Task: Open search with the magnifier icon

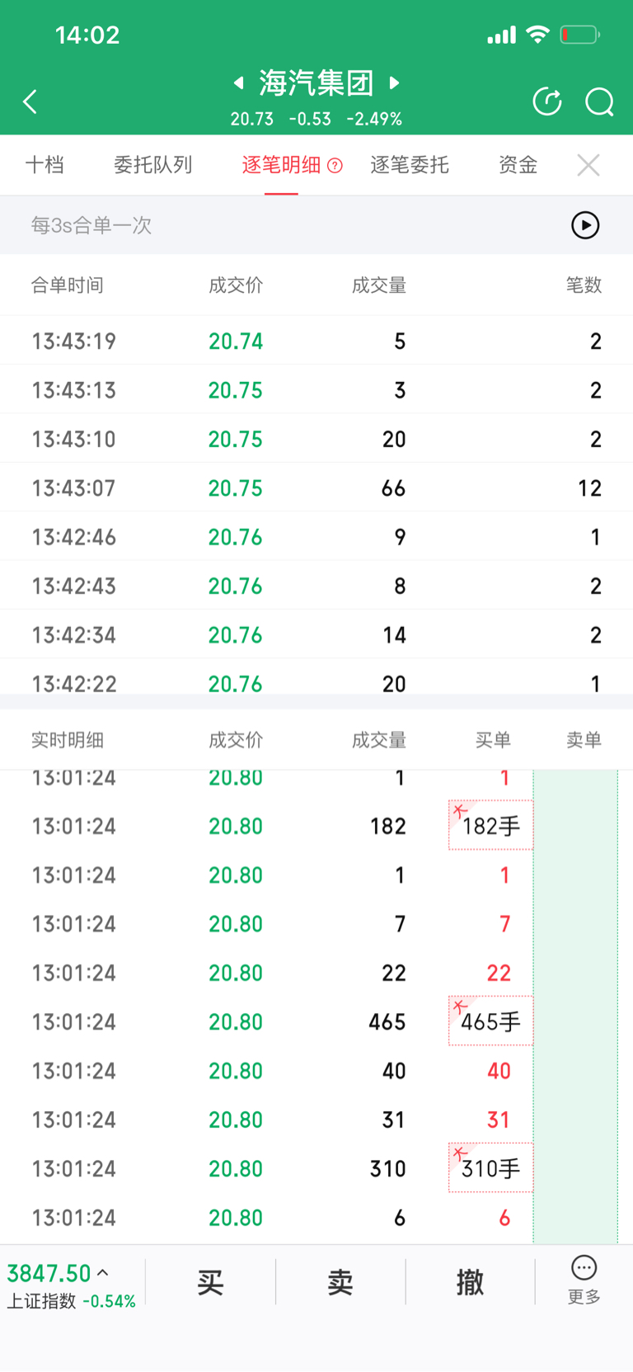Action: click(599, 102)
